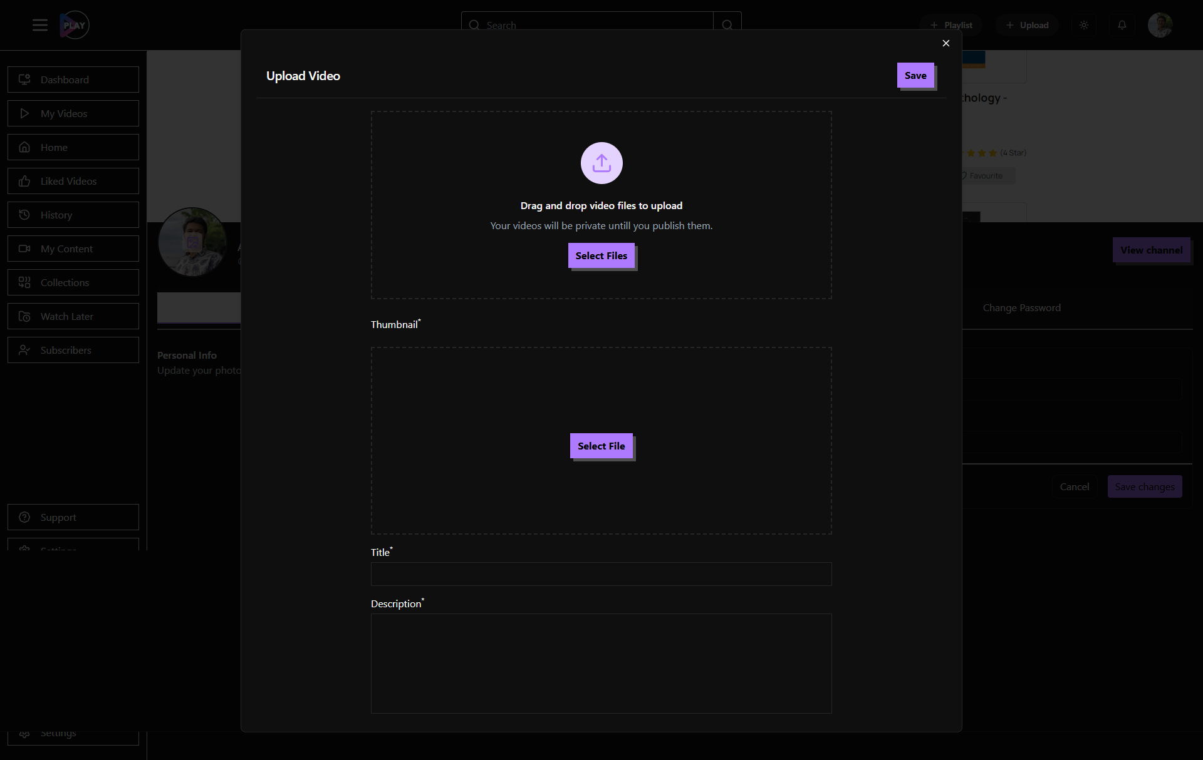Open the notifications bell icon
Image resolution: width=1203 pixels, height=760 pixels.
[x=1122, y=25]
